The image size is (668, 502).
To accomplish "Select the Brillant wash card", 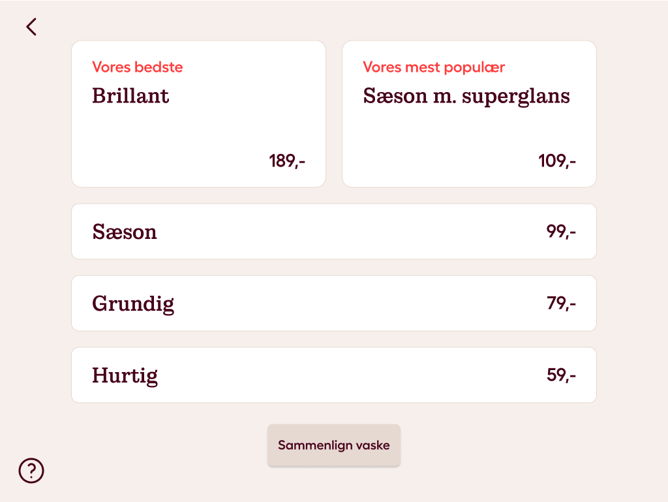I will (198, 114).
